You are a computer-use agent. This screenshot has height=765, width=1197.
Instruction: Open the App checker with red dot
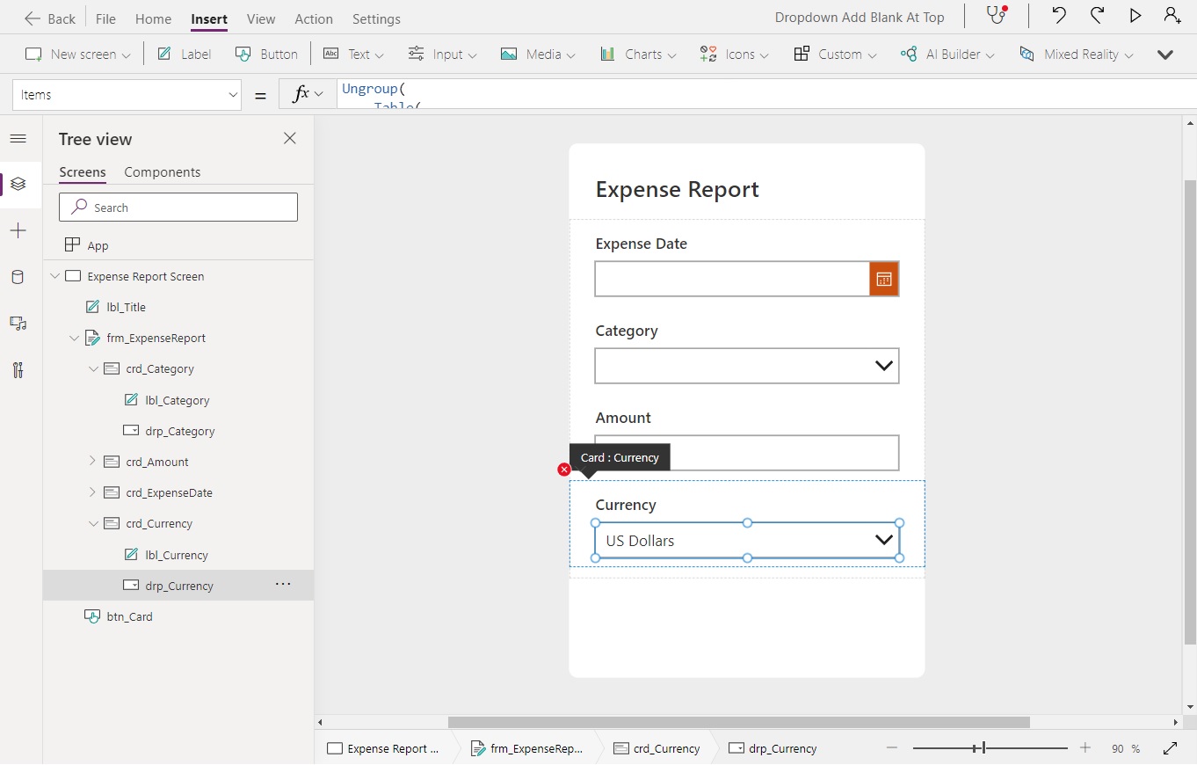(994, 15)
